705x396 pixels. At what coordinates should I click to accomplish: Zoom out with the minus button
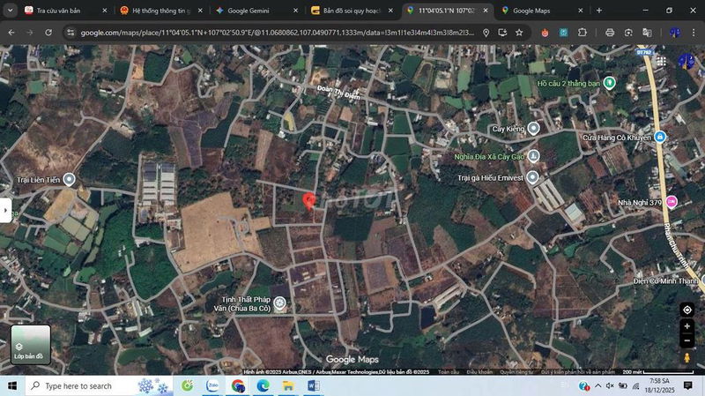[686, 340]
